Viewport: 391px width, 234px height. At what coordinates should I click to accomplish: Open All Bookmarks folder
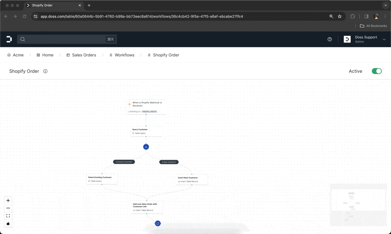click(x=373, y=26)
